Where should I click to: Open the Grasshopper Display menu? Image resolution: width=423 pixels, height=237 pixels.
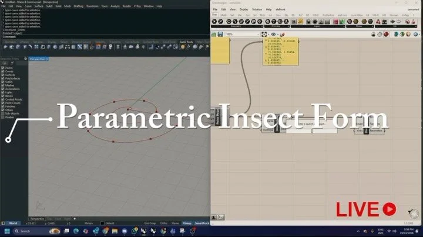point(244,9)
